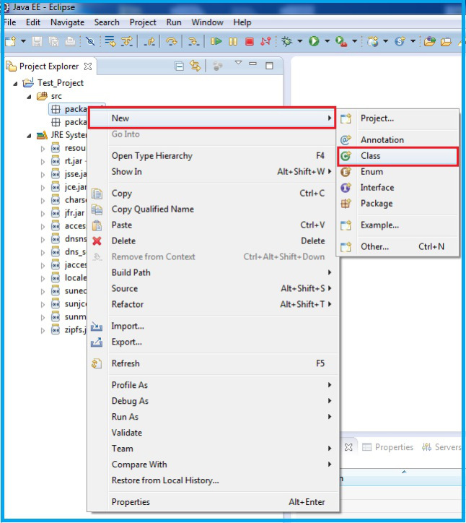The image size is (466, 523).
Task: Click the Save toolbar icon
Action: [37, 41]
